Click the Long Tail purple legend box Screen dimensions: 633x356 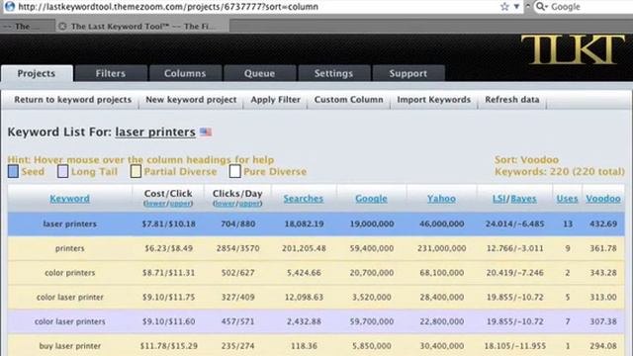62,171
